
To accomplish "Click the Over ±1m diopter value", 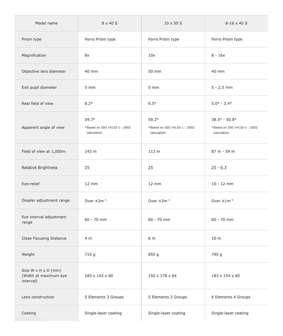I will pyautogui.click(x=222, y=201).
